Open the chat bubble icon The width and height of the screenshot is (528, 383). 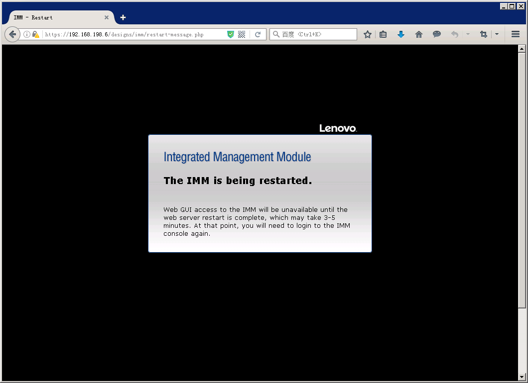click(x=437, y=34)
